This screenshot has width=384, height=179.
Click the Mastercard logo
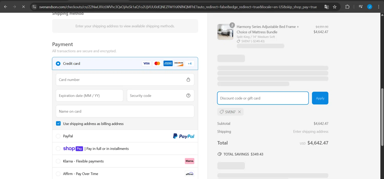pyautogui.click(x=157, y=63)
